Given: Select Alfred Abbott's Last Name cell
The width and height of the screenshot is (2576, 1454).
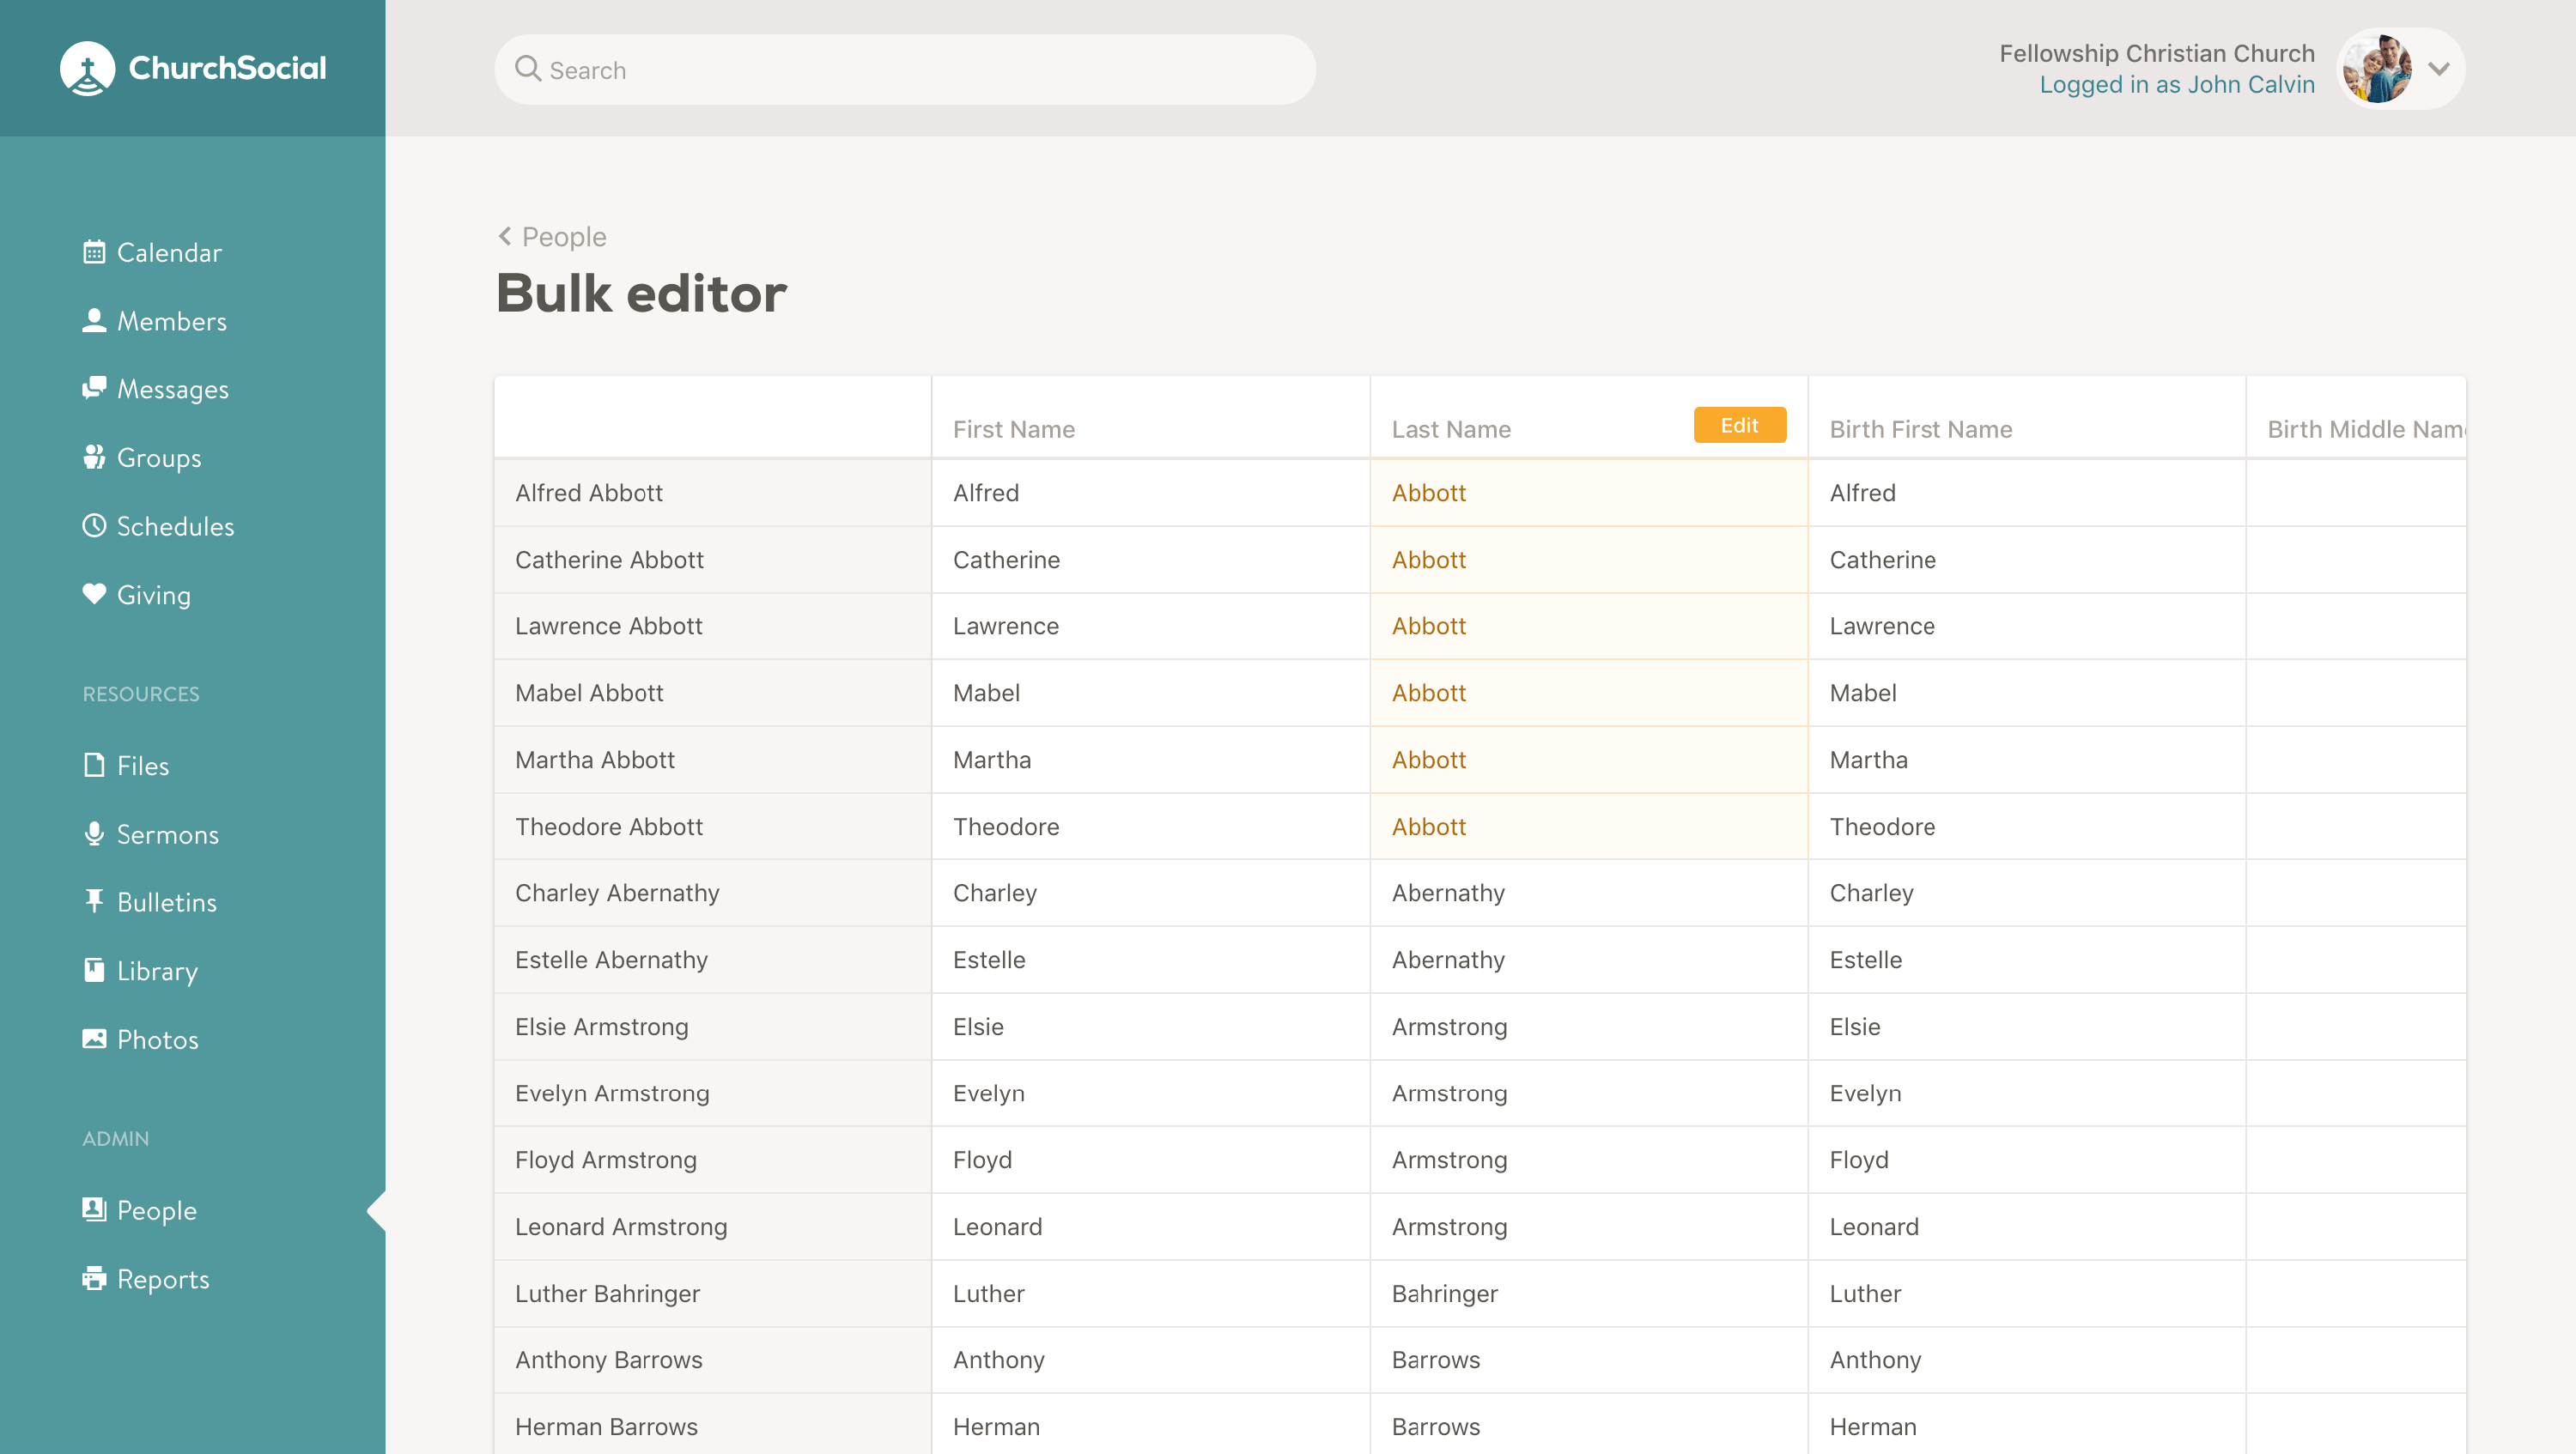Looking at the screenshot, I should coord(1587,493).
